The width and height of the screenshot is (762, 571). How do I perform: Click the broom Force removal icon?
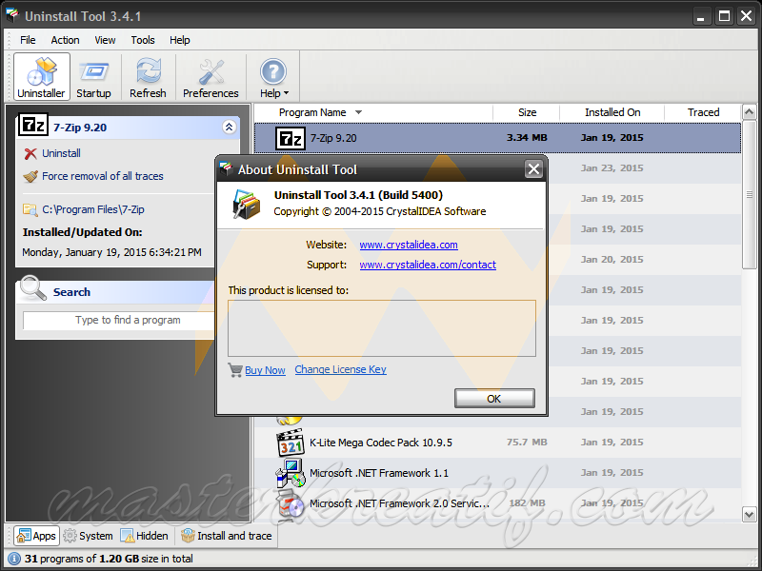pyautogui.click(x=30, y=176)
